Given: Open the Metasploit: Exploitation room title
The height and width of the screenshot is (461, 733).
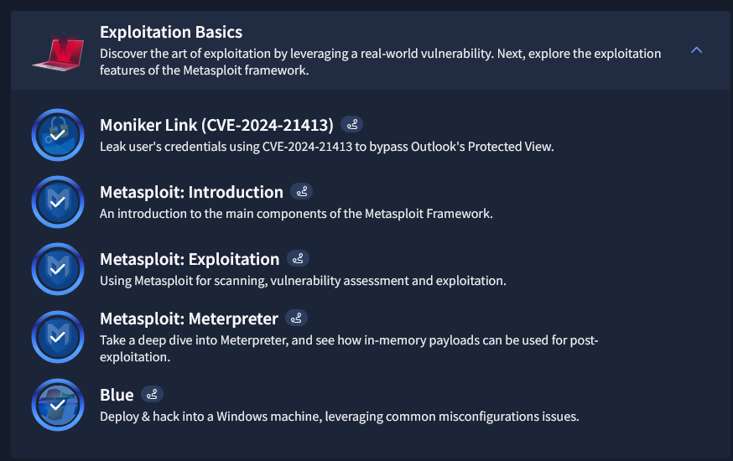Looking at the screenshot, I should 190,259.
